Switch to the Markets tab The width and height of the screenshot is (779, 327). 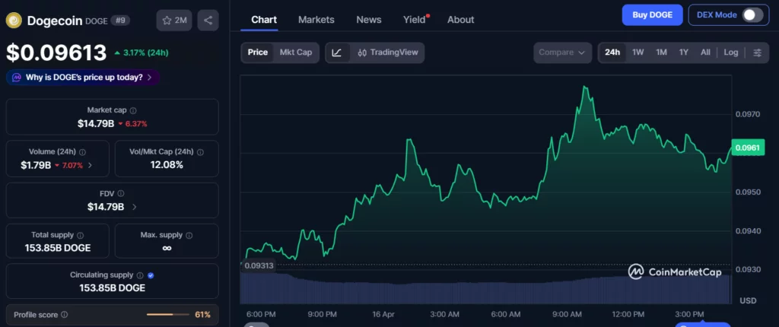[316, 20]
